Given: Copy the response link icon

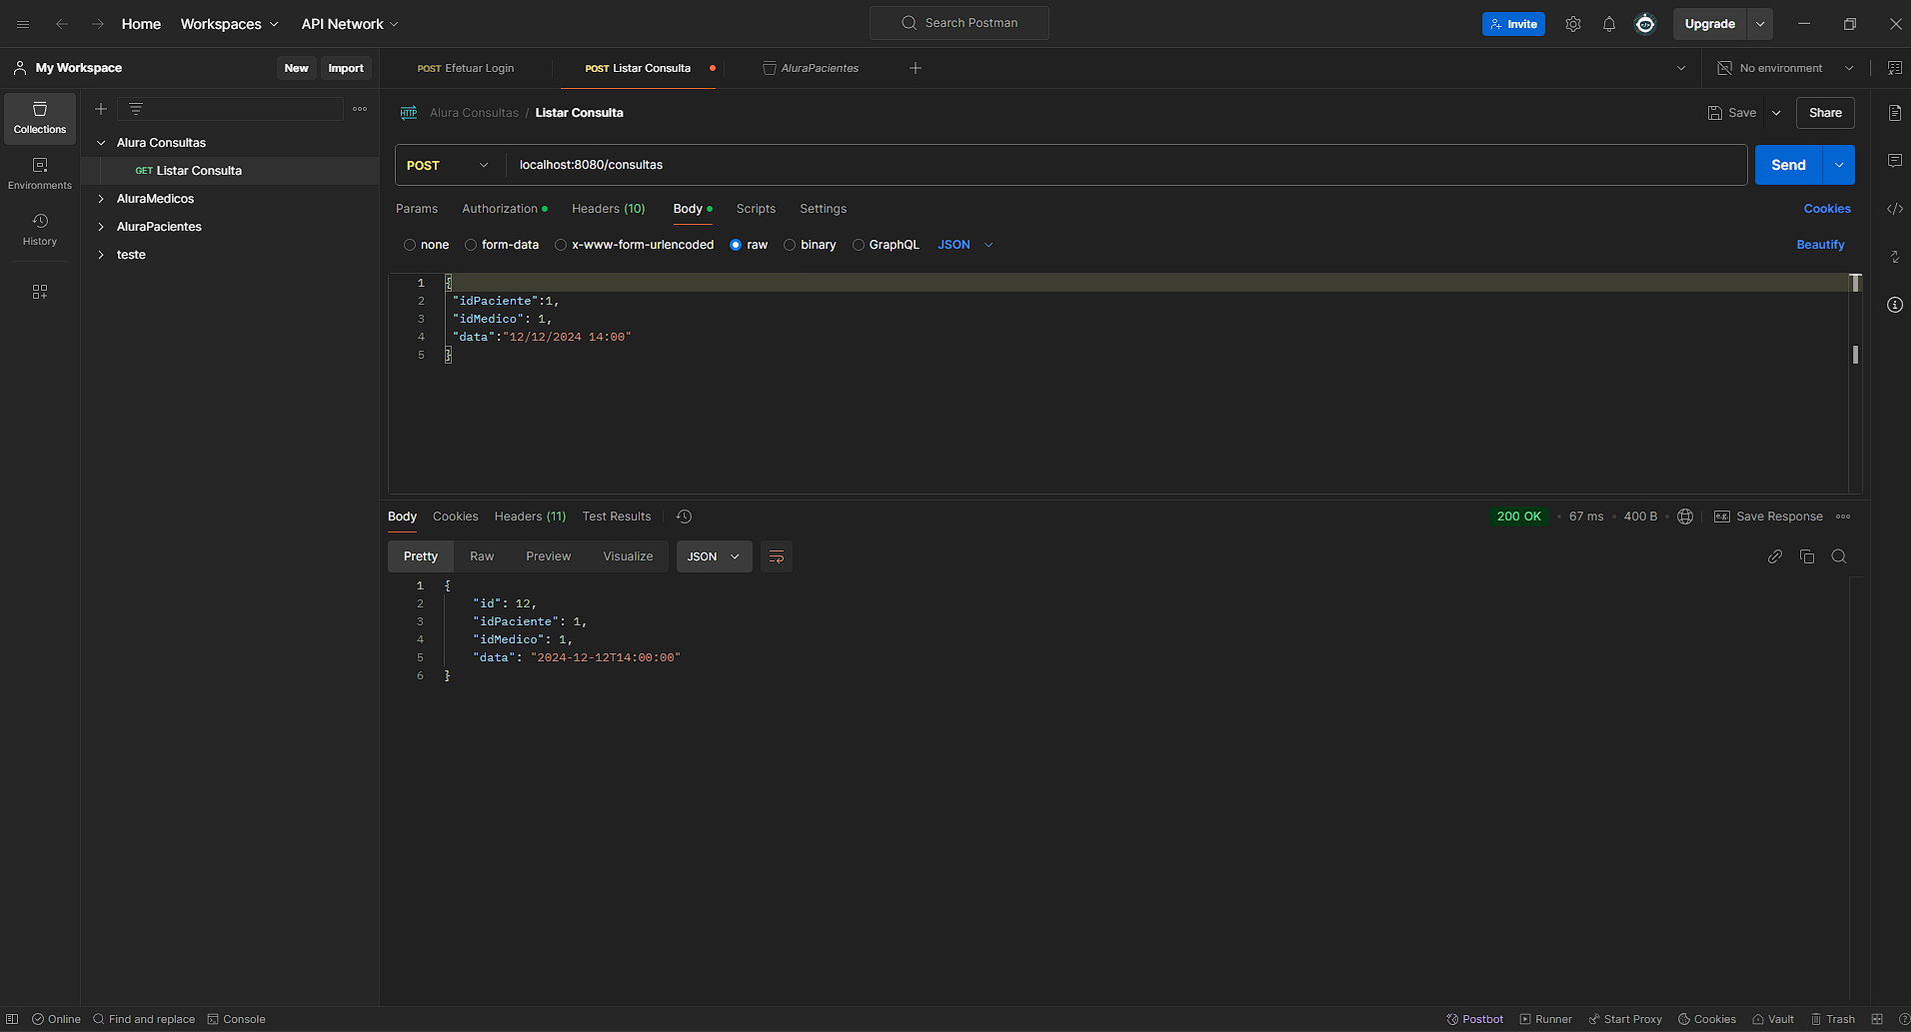Looking at the screenshot, I should tap(1775, 556).
